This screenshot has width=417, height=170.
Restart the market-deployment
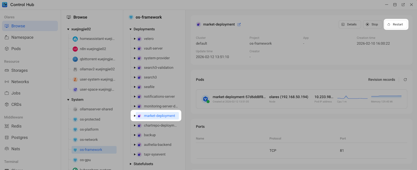coord(396,25)
